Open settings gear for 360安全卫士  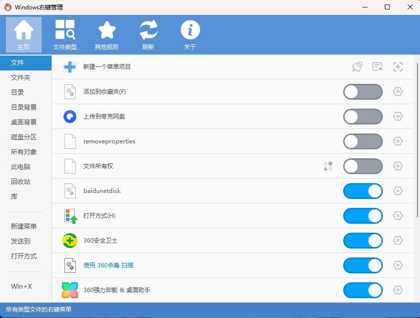398,240
